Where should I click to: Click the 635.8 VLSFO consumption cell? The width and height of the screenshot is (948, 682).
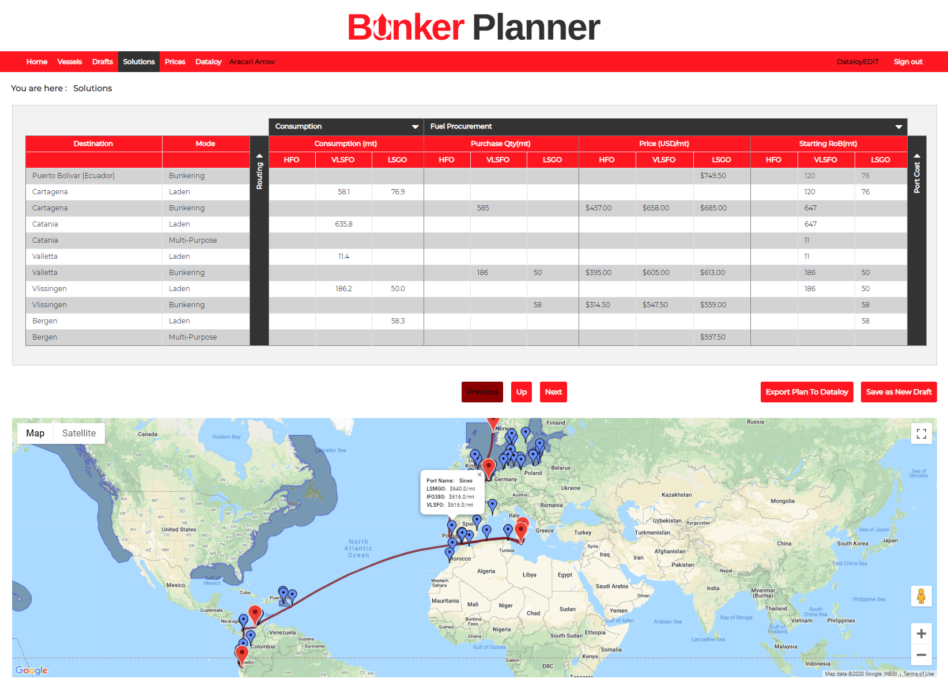(343, 224)
